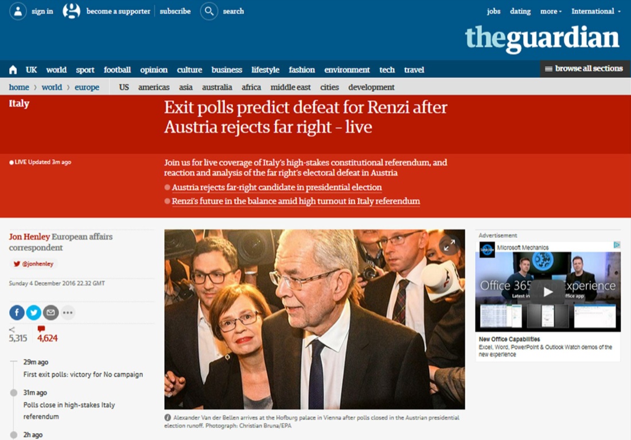Play the Office 365 ad video
Screen dimensions: 631x440
click(x=548, y=292)
